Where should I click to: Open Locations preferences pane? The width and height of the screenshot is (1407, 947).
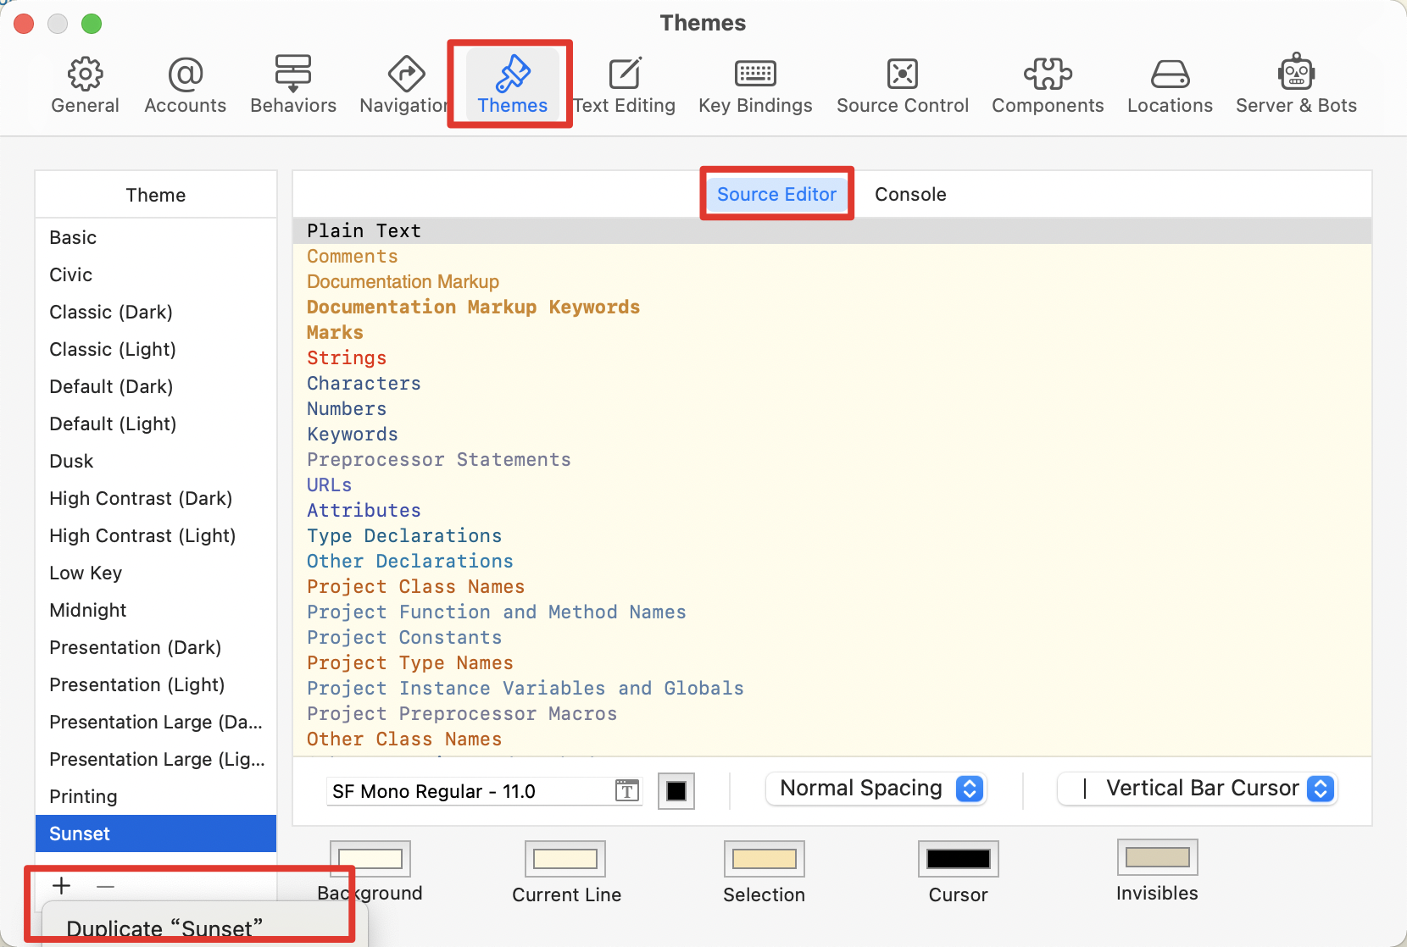pos(1170,85)
